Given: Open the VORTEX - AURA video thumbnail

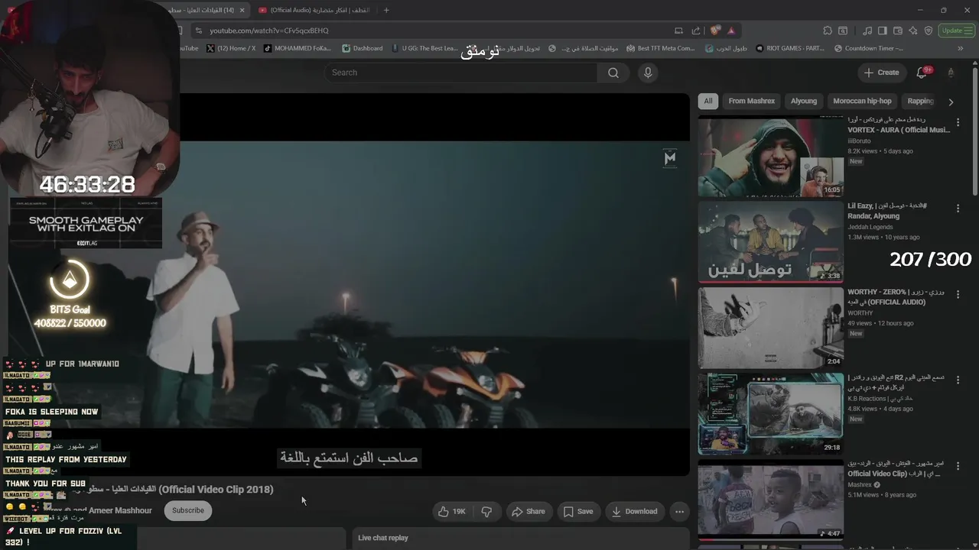Looking at the screenshot, I should [771, 157].
